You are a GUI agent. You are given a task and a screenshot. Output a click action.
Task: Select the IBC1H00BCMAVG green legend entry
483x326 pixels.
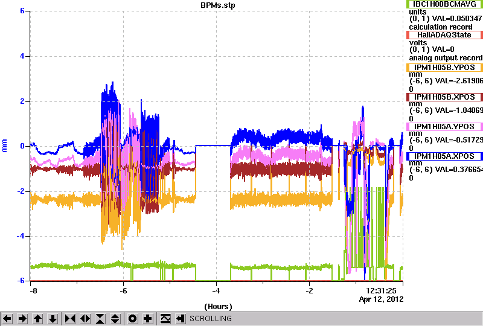[444, 4]
